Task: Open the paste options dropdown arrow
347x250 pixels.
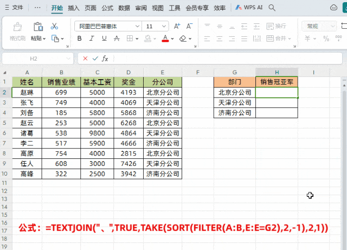Action: 44,39
